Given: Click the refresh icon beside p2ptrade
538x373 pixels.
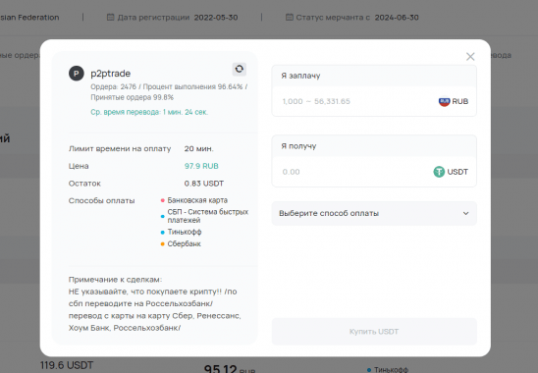Looking at the screenshot, I should (x=240, y=69).
